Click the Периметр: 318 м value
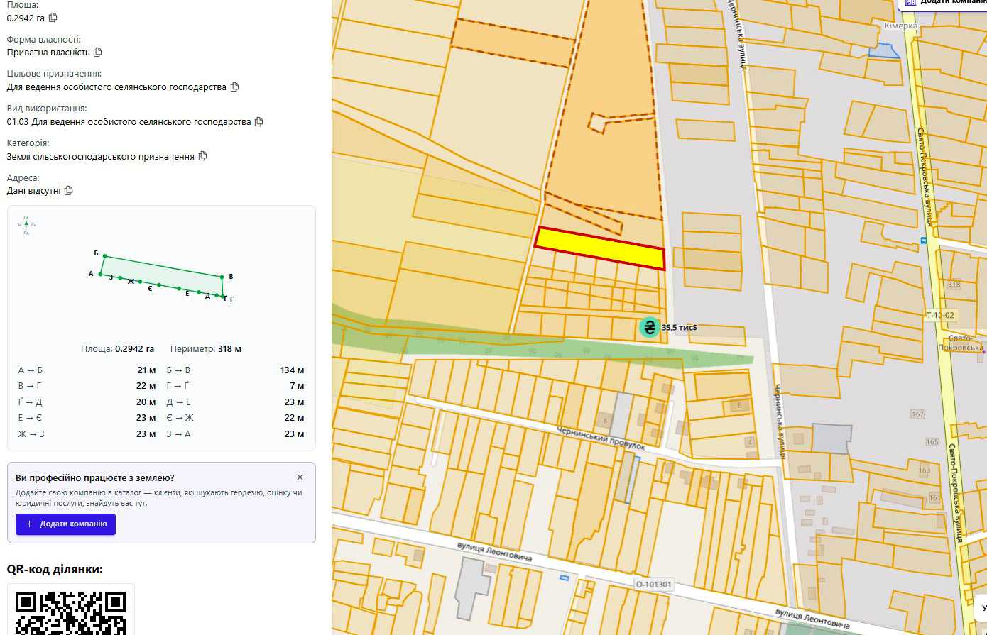 206,349
